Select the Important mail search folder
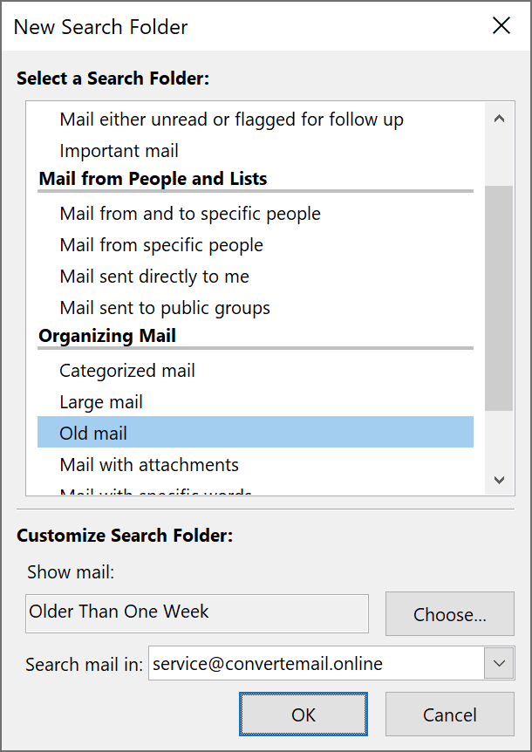532x752 pixels. click(x=119, y=151)
